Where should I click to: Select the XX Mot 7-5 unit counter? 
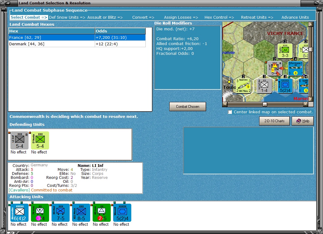(60, 212)
